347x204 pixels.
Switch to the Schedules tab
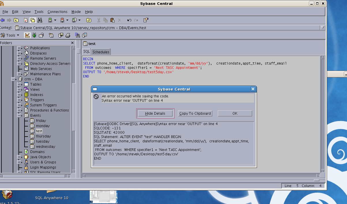101,52
